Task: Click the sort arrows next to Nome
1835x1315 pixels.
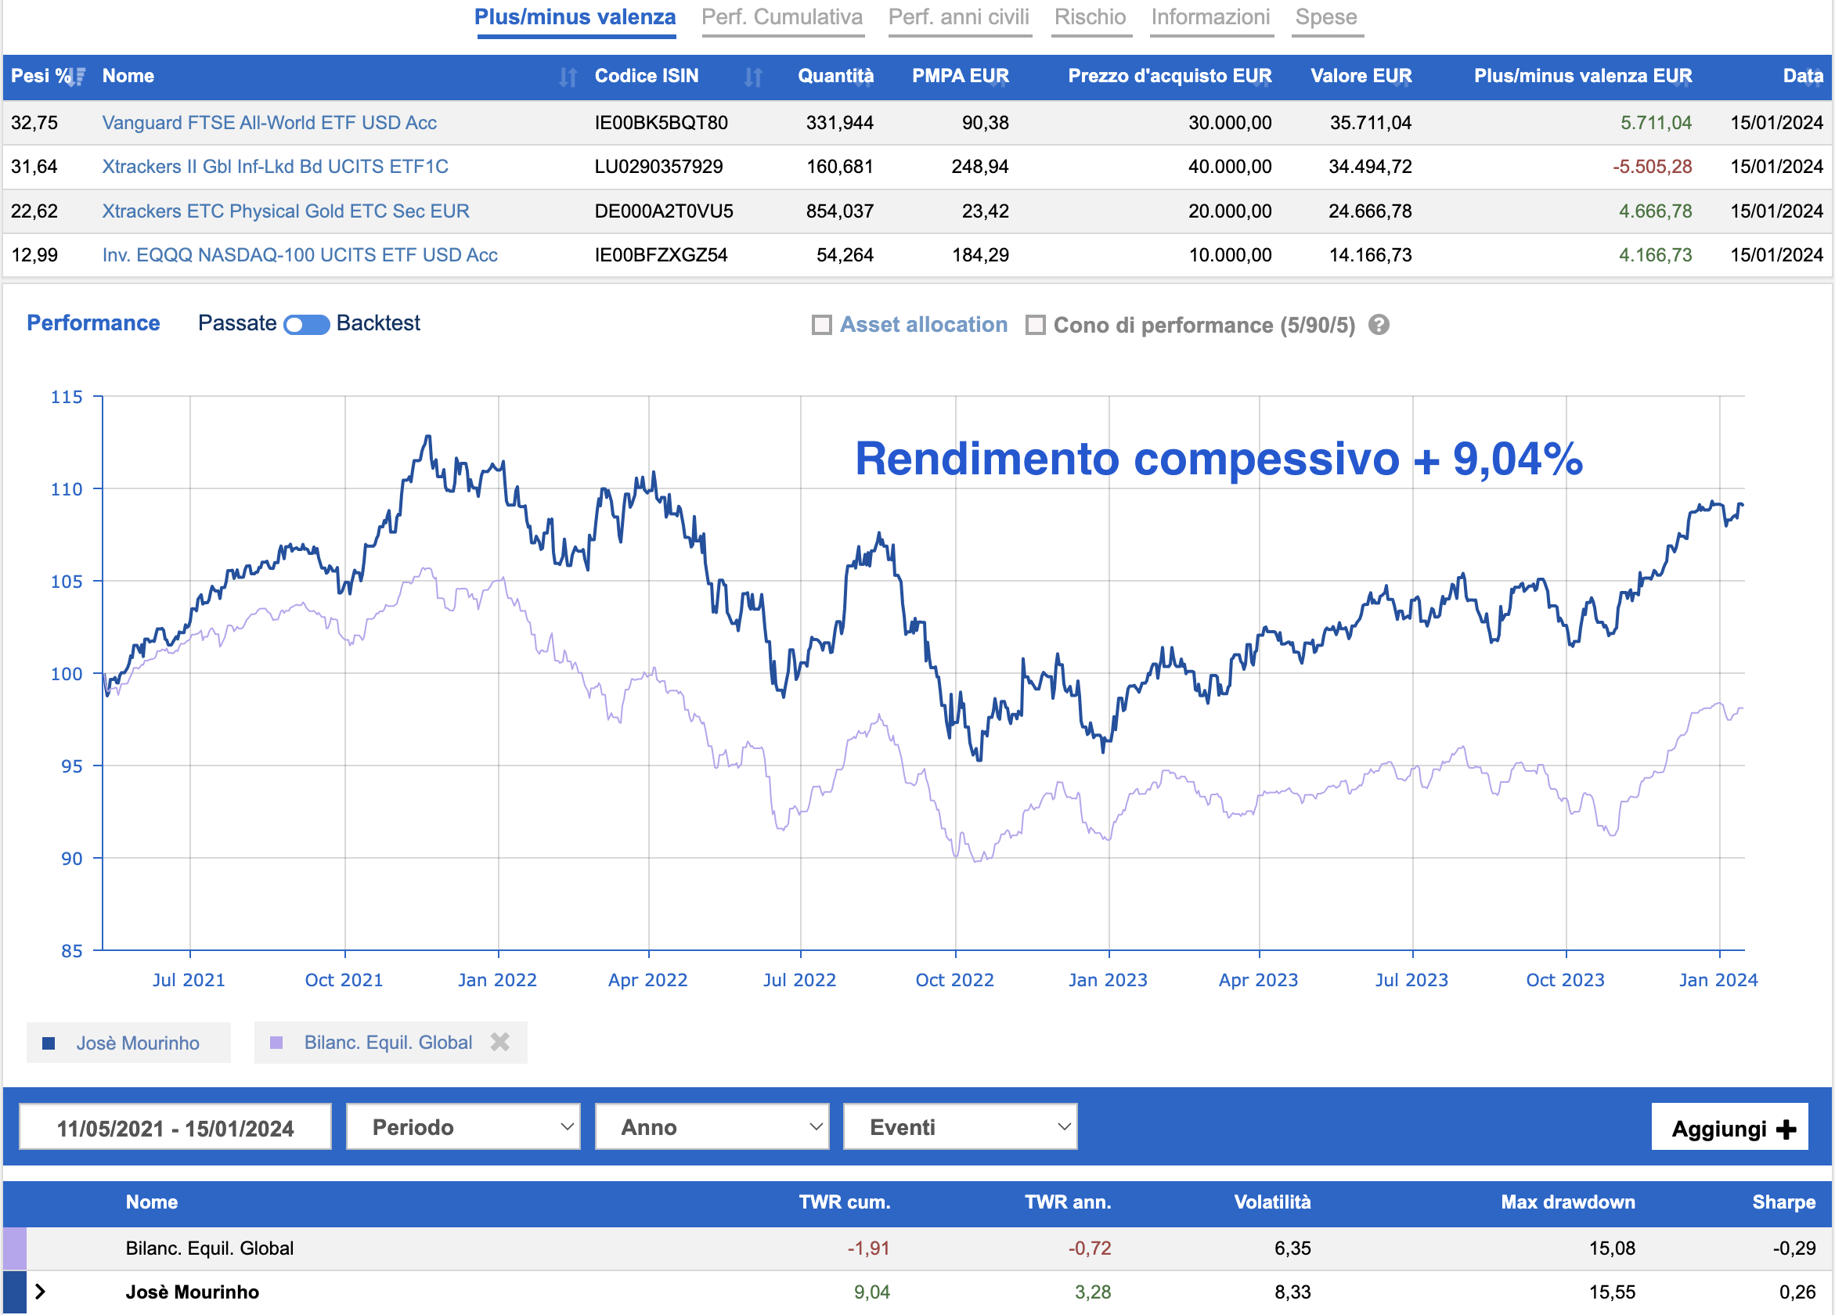Action: pos(568,77)
